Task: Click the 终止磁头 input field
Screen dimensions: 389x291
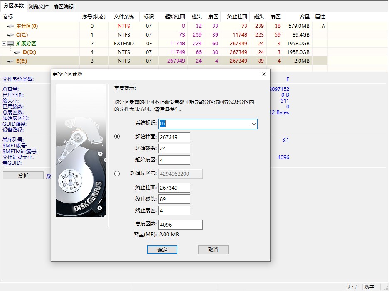Action: [174, 199]
